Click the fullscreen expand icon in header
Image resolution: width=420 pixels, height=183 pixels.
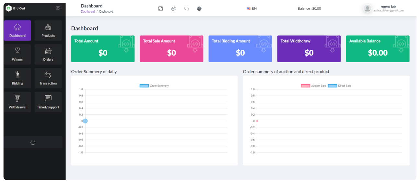[x=160, y=9]
